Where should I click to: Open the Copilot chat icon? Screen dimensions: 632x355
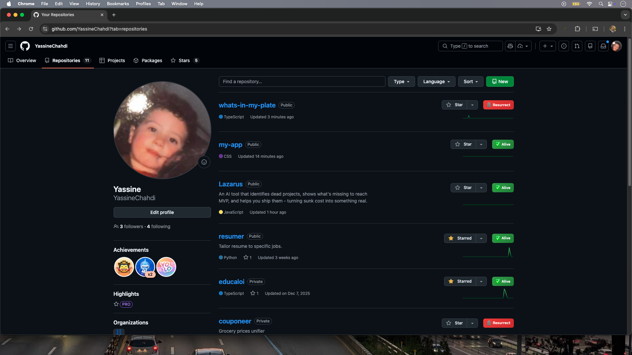tap(510, 46)
